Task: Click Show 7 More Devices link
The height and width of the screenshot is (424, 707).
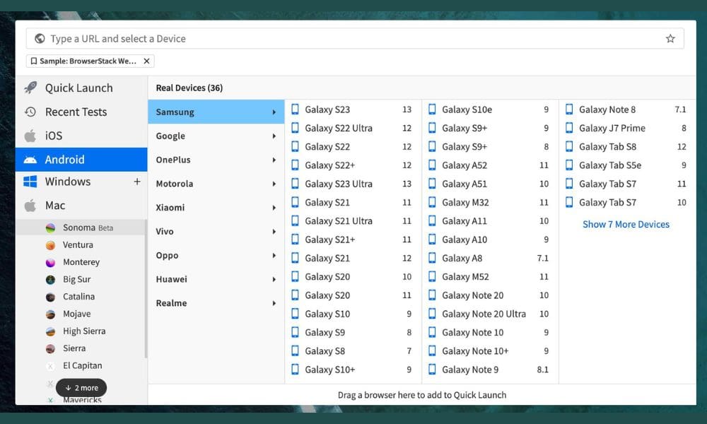Action: tap(626, 225)
